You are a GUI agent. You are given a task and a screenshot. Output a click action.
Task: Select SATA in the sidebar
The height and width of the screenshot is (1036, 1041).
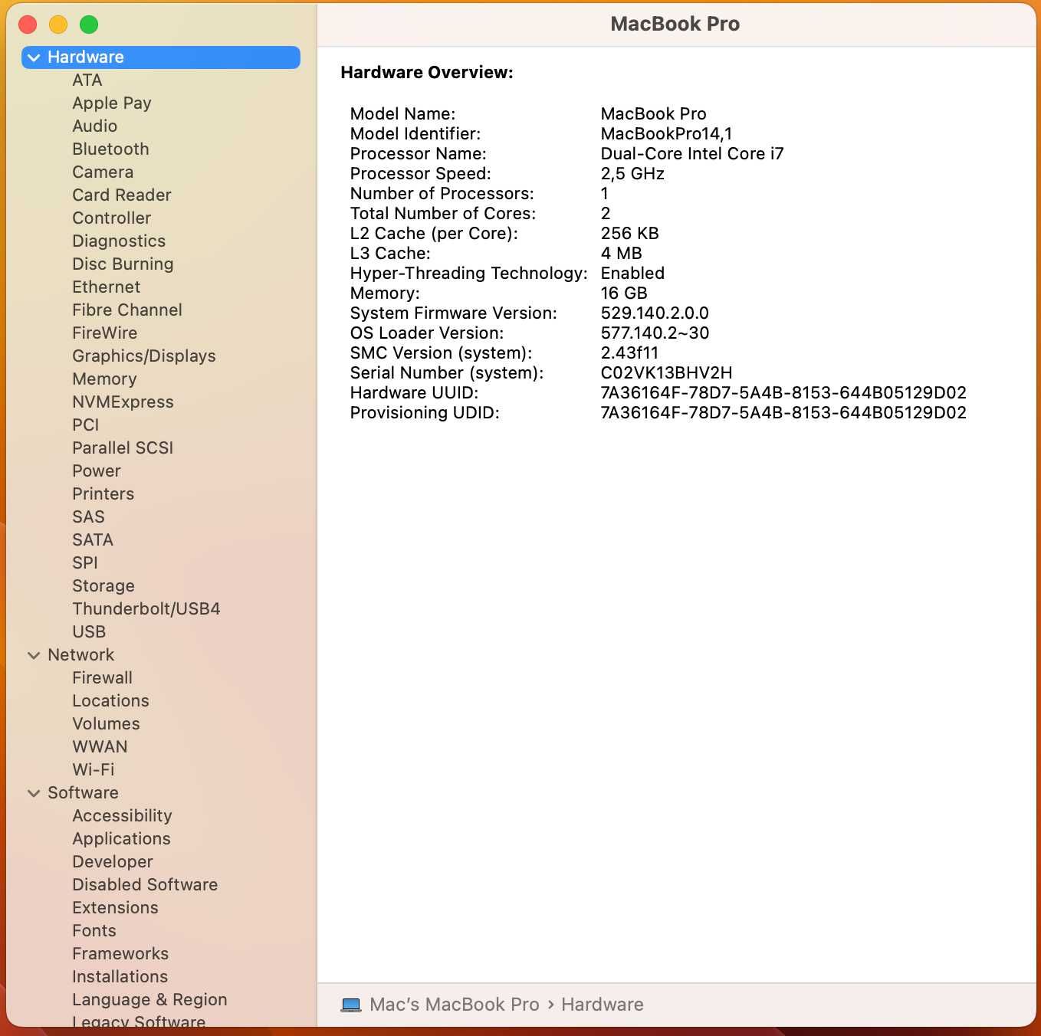click(93, 540)
